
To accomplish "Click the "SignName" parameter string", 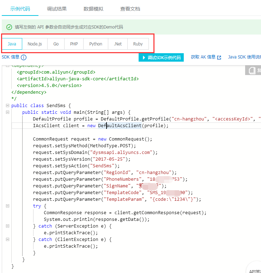I will pos(117,186).
